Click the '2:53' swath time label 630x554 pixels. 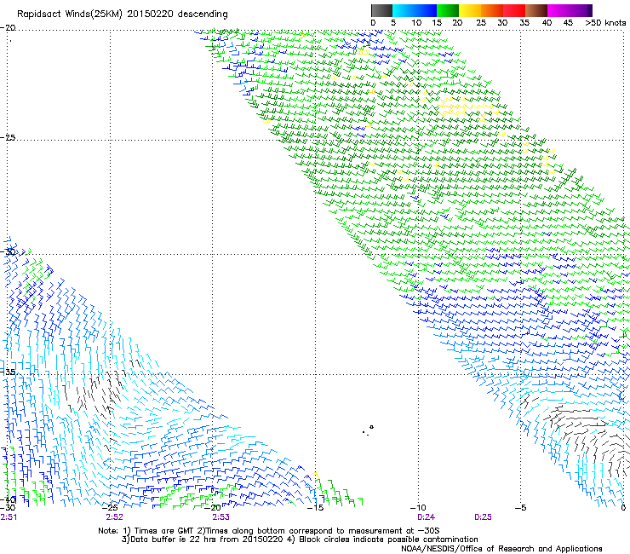tap(221, 517)
